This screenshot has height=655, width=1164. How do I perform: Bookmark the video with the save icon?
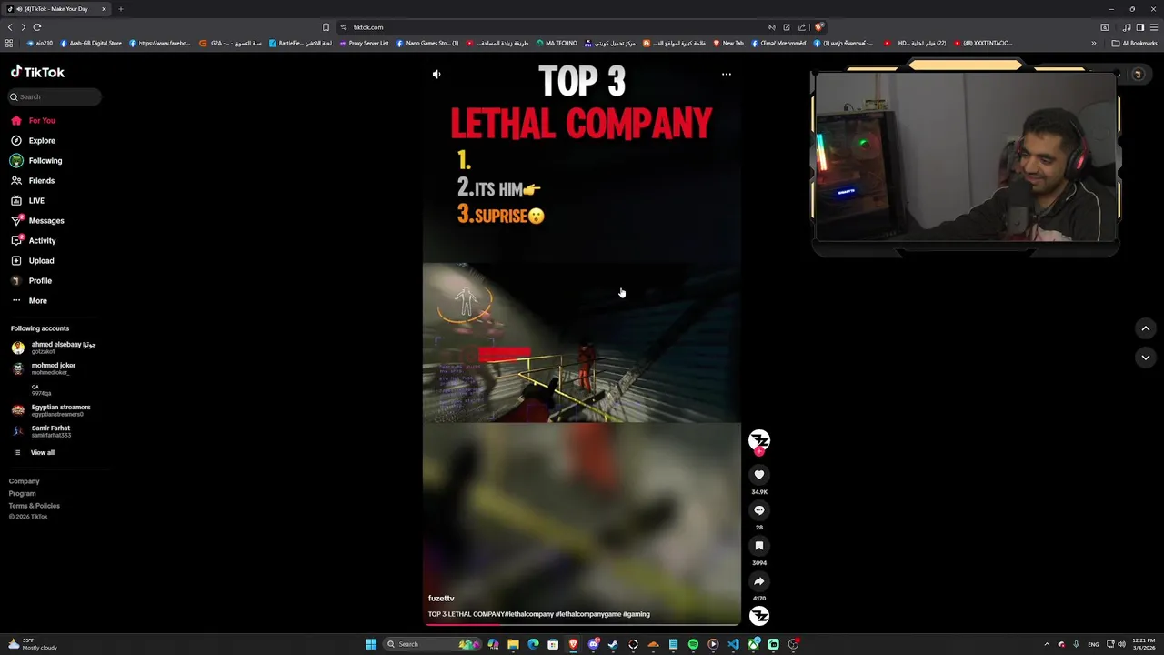tap(759, 546)
